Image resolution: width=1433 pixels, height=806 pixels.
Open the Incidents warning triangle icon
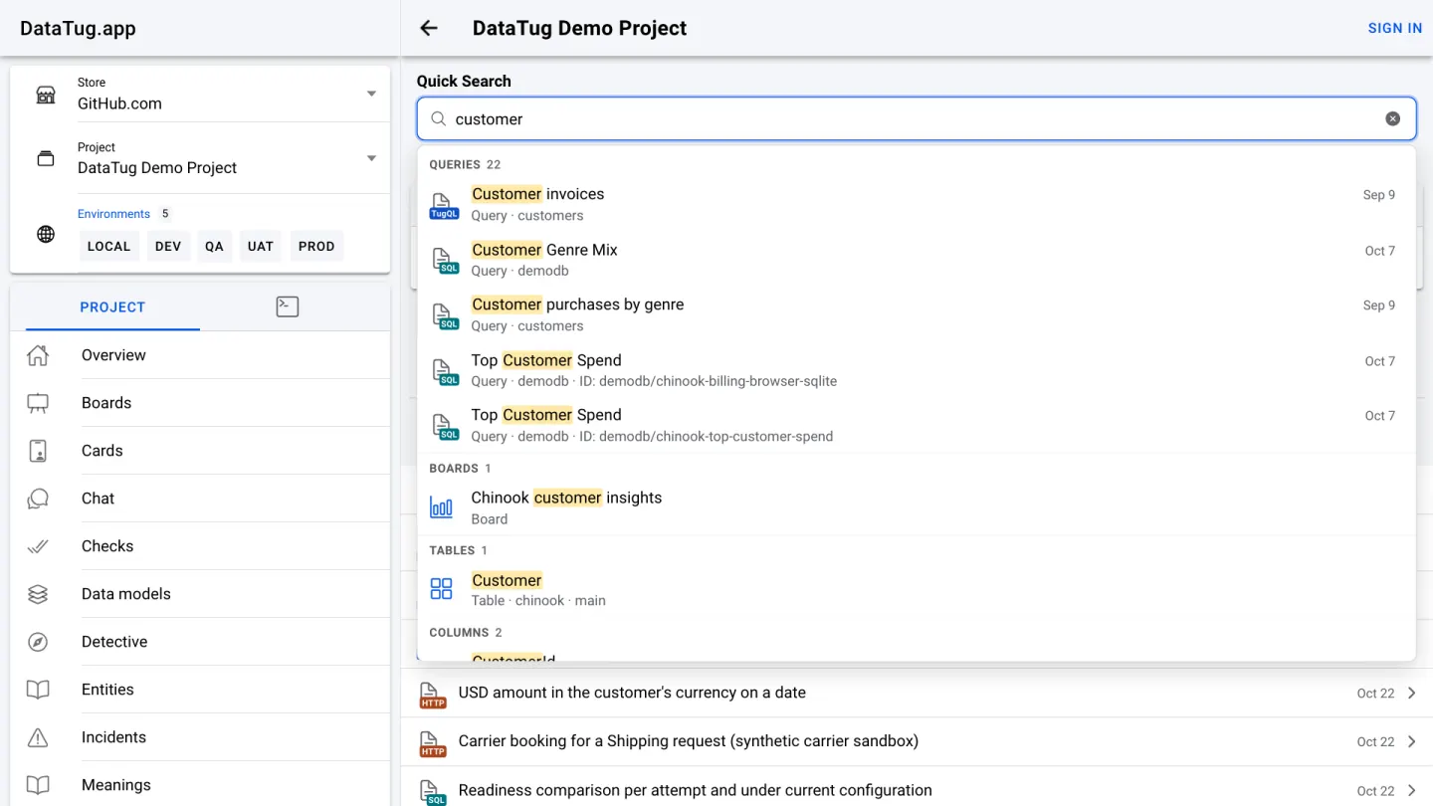click(x=38, y=737)
